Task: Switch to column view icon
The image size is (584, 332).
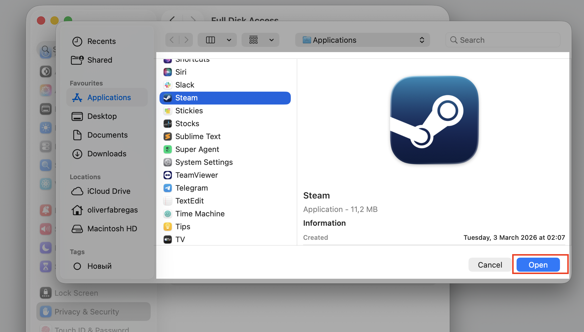Action: pos(210,40)
